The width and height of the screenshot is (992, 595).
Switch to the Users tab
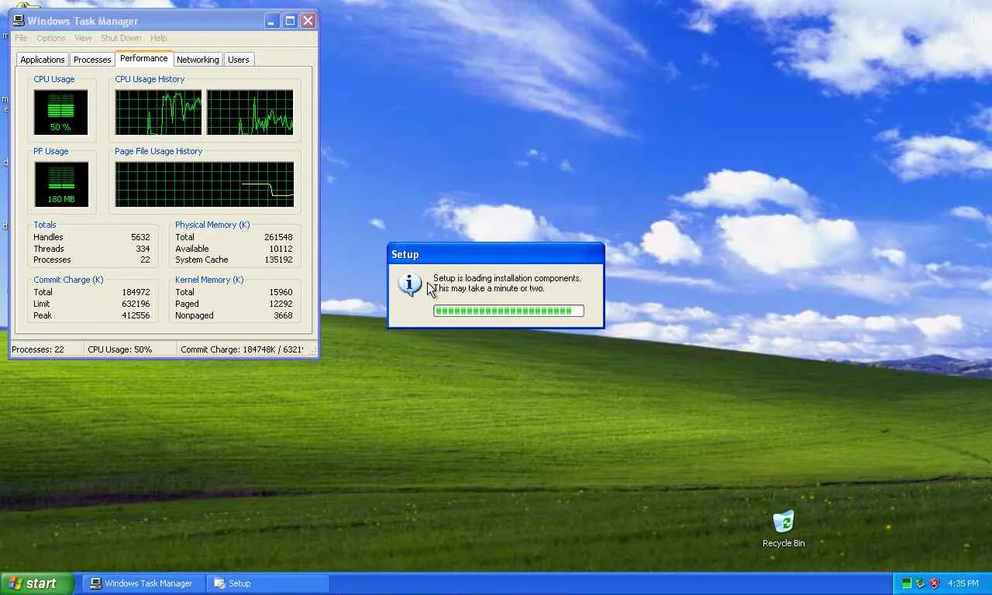[239, 60]
